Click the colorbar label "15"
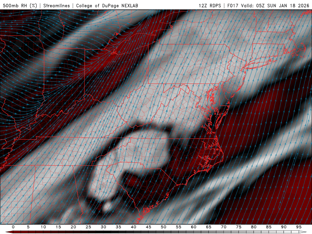 pos(58,227)
